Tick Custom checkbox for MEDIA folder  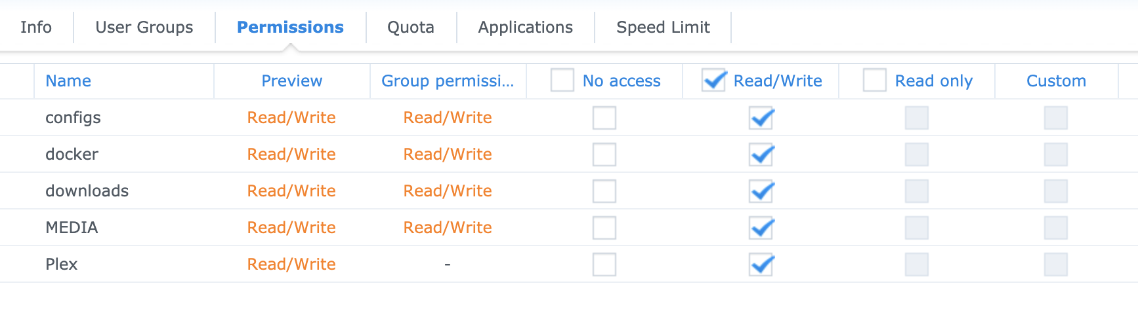[x=1056, y=228]
